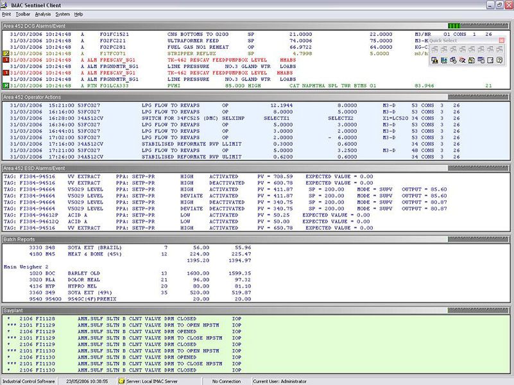Click the red X icon in Quick Select
This screenshot has width=514, height=385.
click(x=462, y=60)
